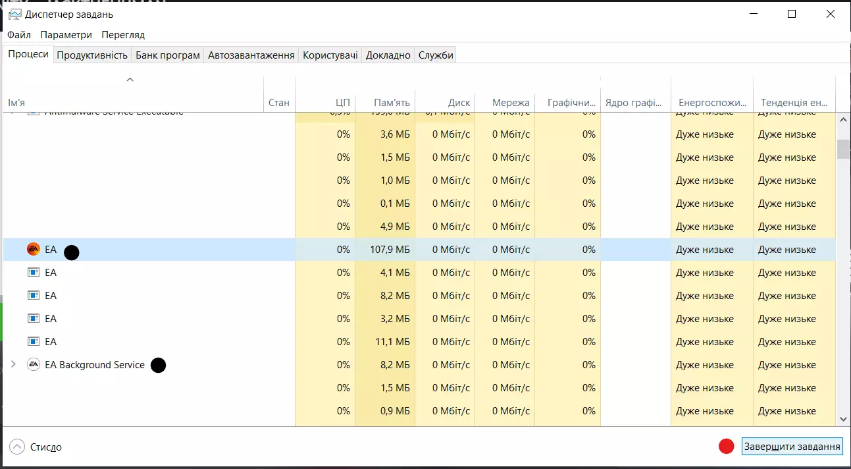This screenshot has height=469, width=851.
Task: Expand the EA Background Service group
Action: [x=13, y=365]
